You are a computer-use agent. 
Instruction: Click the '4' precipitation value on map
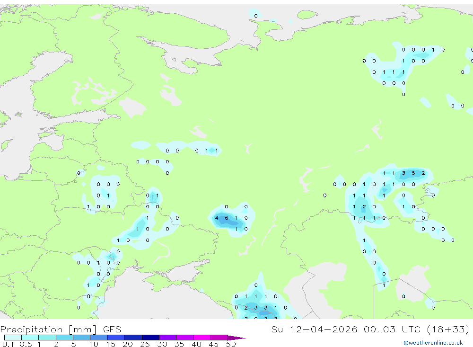(217, 218)
